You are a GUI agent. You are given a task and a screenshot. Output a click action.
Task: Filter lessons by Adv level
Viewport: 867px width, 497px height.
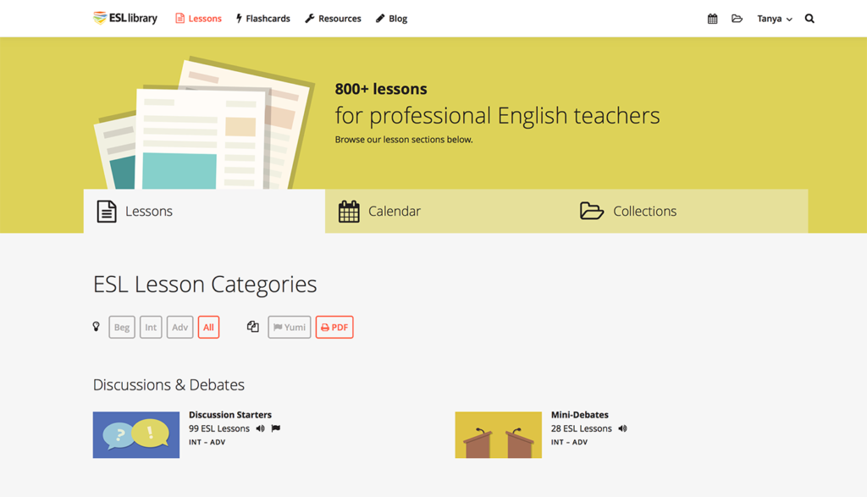179,328
